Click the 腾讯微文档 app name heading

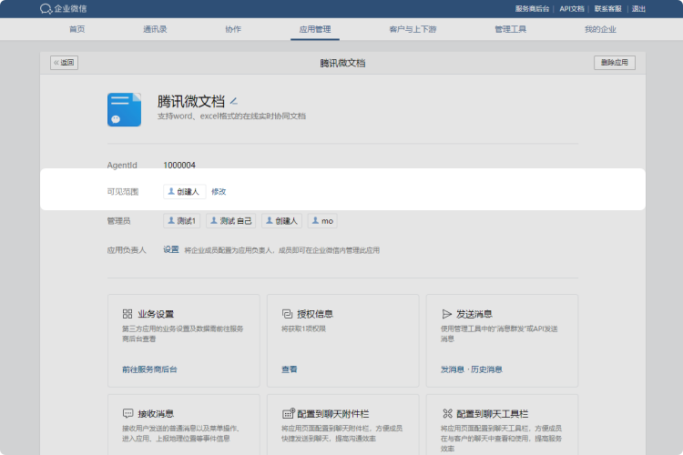pyautogui.click(x=191, y=101)
